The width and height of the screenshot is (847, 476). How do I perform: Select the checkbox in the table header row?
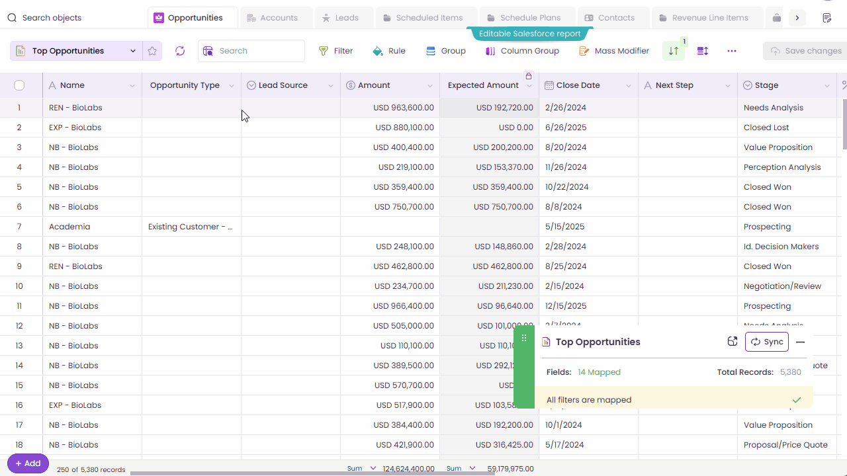pos(19,85)
